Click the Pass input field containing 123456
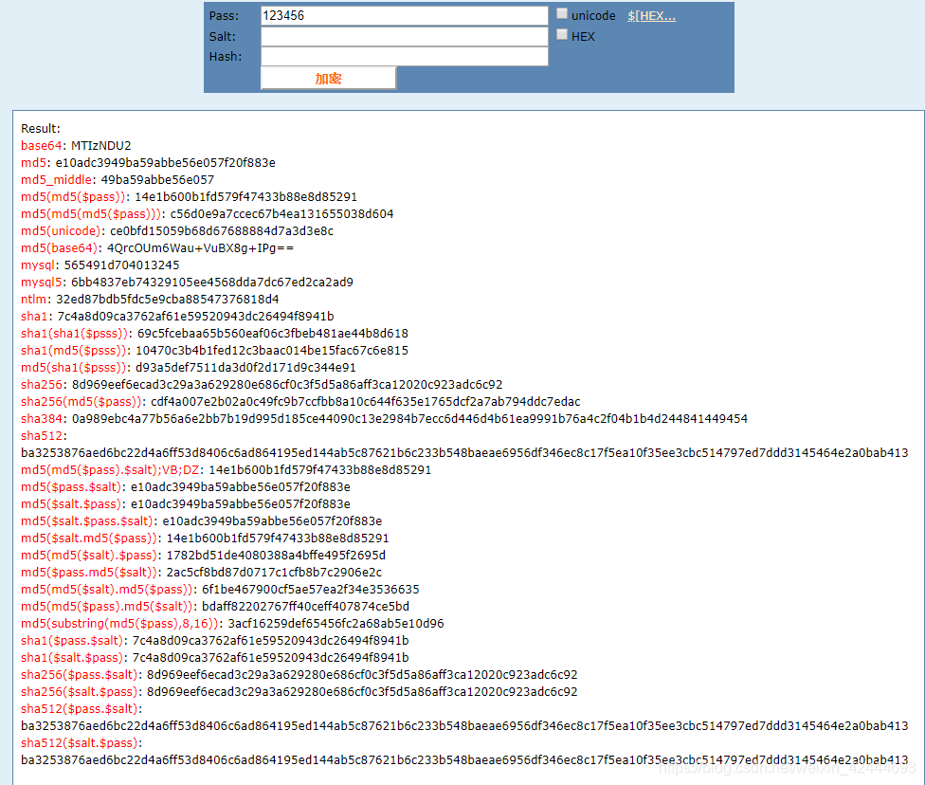This screenshot has height=785, width=925. point(404,16)
